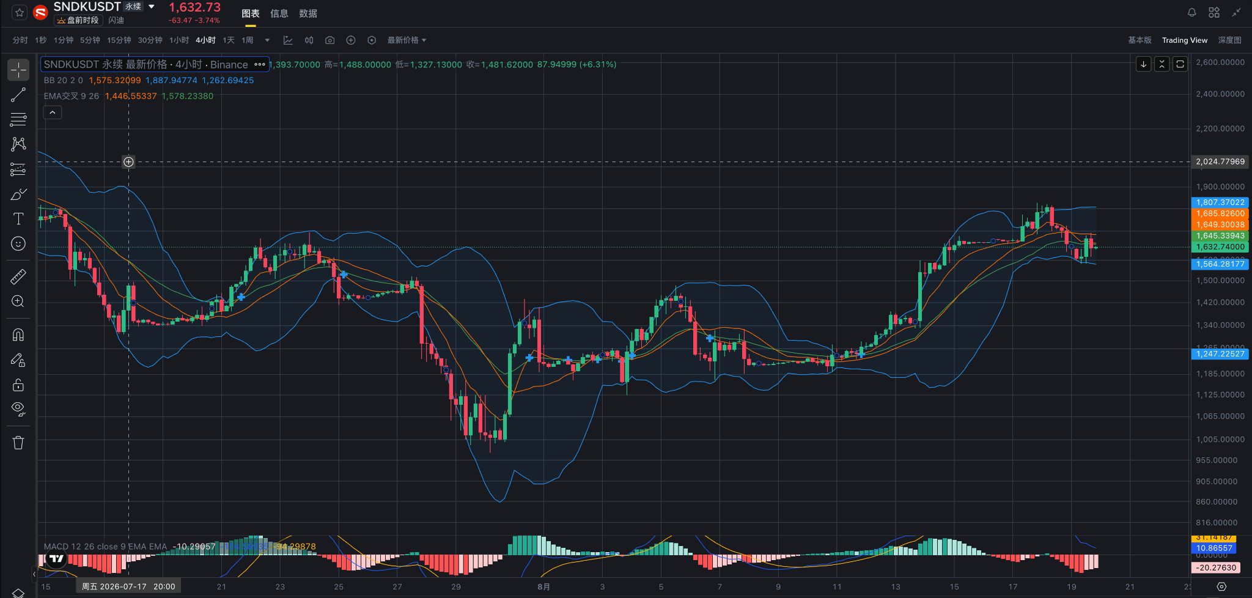1252x598 pixels.
Task: Take a chart snapshot with camera icon
Action: (x=330, y=40)
